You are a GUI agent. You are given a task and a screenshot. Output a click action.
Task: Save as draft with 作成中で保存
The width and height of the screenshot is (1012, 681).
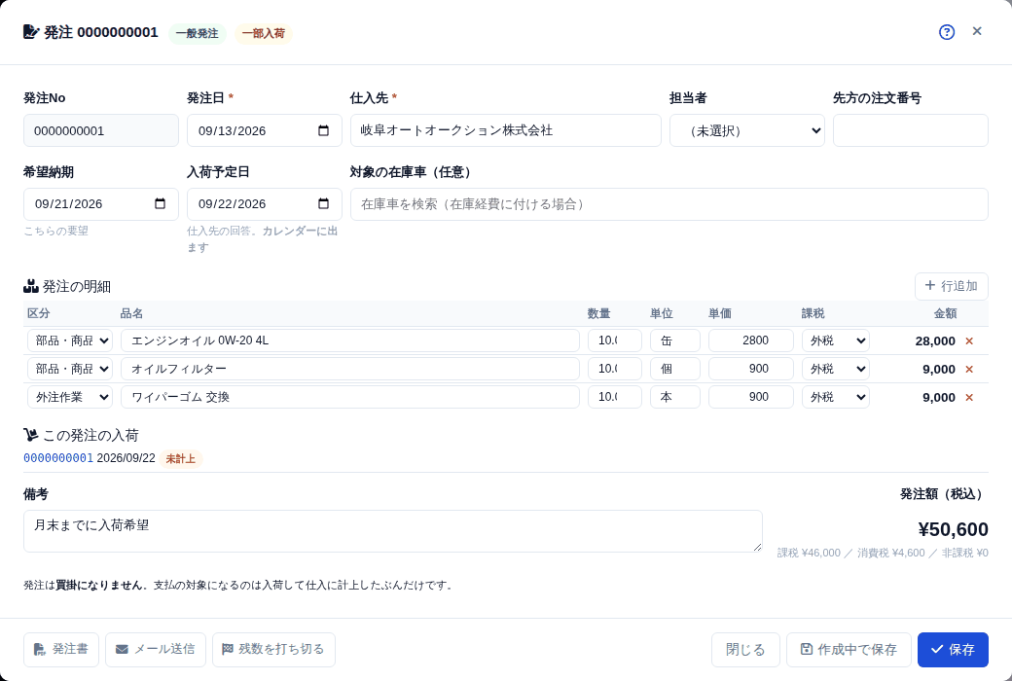pos(849,649)
